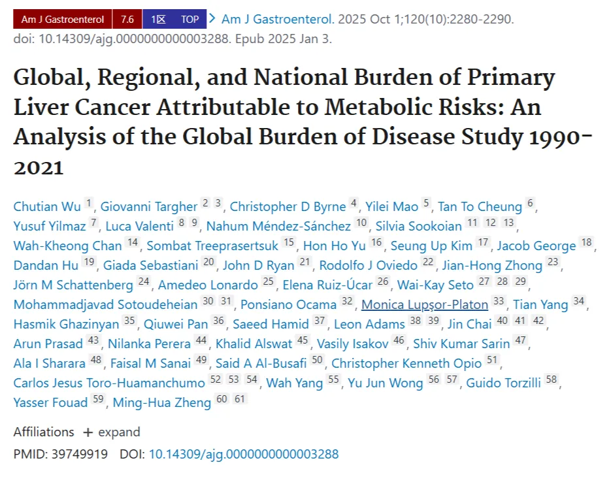Click affiliation superscript 34 after Tian Yang
The image size is (609, 484).
(579, 301)
